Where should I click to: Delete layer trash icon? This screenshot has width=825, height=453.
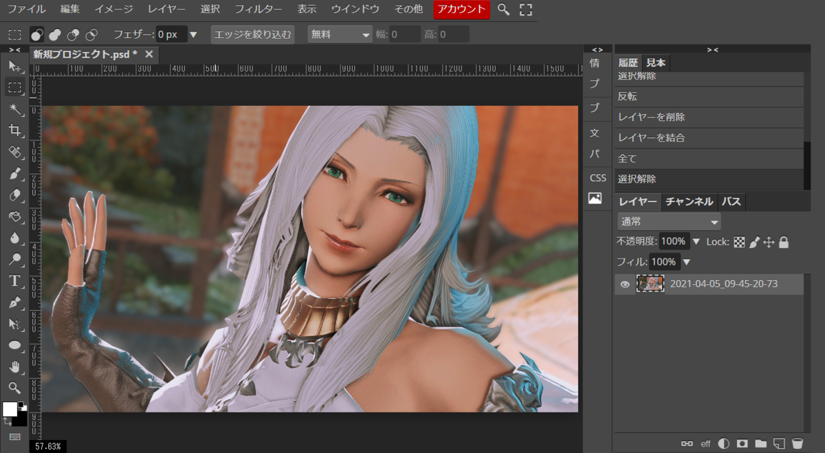click(x=797, y=443)
